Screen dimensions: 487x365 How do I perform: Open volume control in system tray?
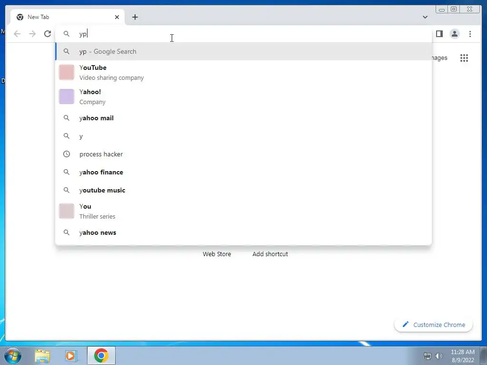coord(439,356)
